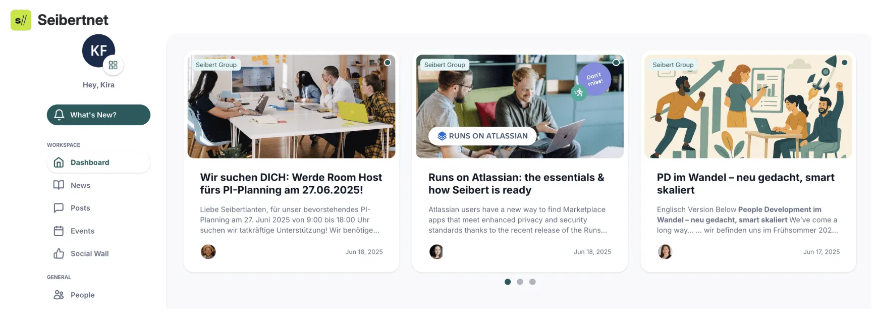
Task: Click the People group icon
Action: tap(59, 295)
